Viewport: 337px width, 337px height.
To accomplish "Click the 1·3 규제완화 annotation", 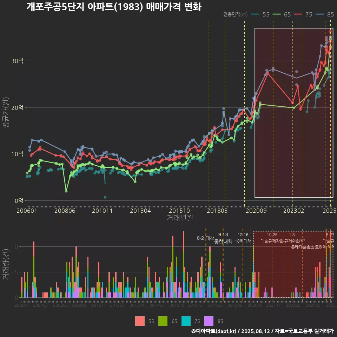I will tap(292, 238).
